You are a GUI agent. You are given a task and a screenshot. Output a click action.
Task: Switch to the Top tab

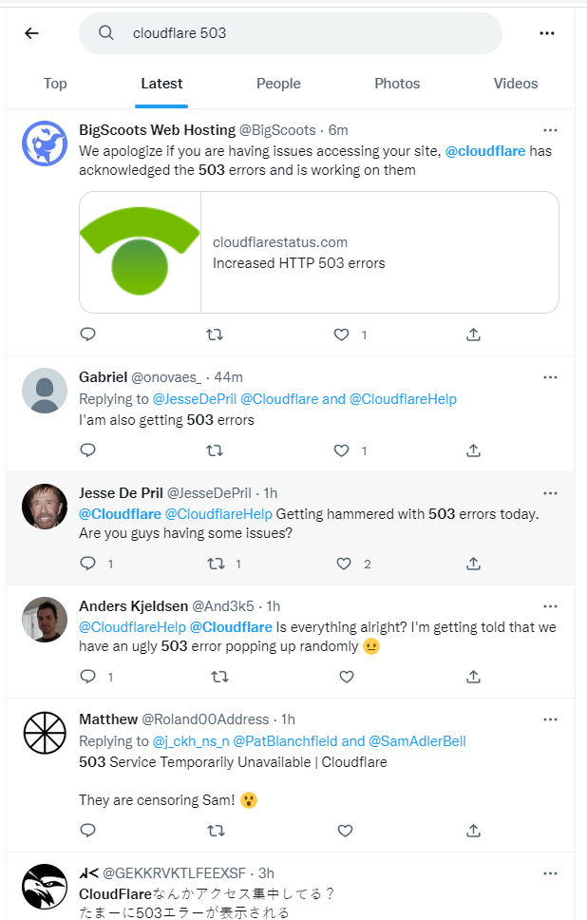tap(55, 84)
